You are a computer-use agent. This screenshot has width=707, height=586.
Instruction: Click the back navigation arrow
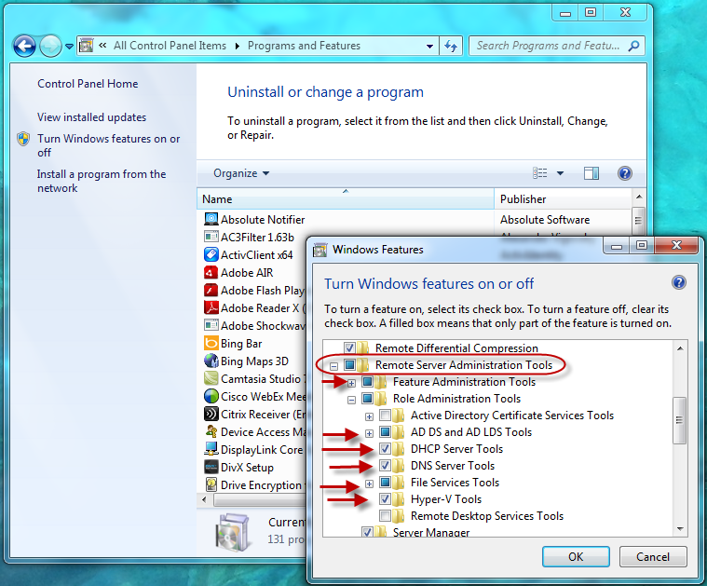tap(24, 45)
